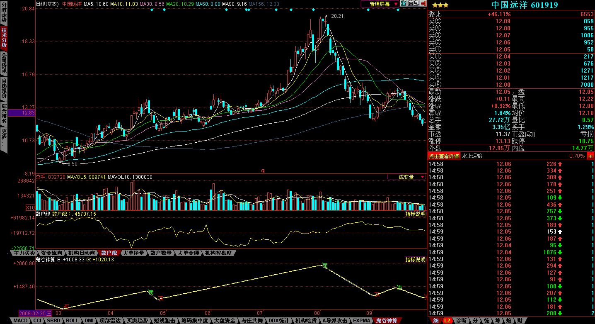Click the 信息 button above the chart
595x324 pixels.
point(413,3)
